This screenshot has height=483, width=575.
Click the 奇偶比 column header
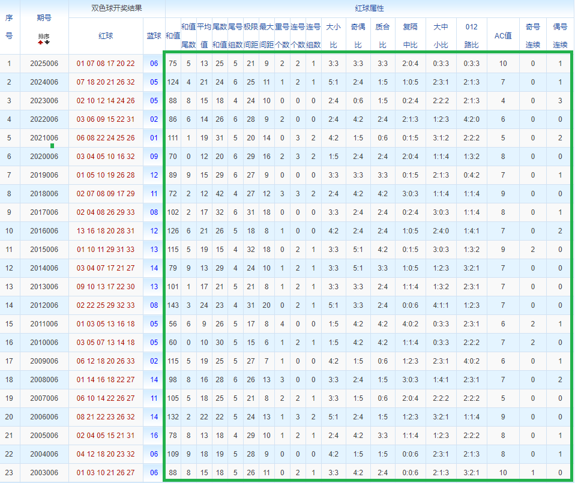tap(358, 36)
